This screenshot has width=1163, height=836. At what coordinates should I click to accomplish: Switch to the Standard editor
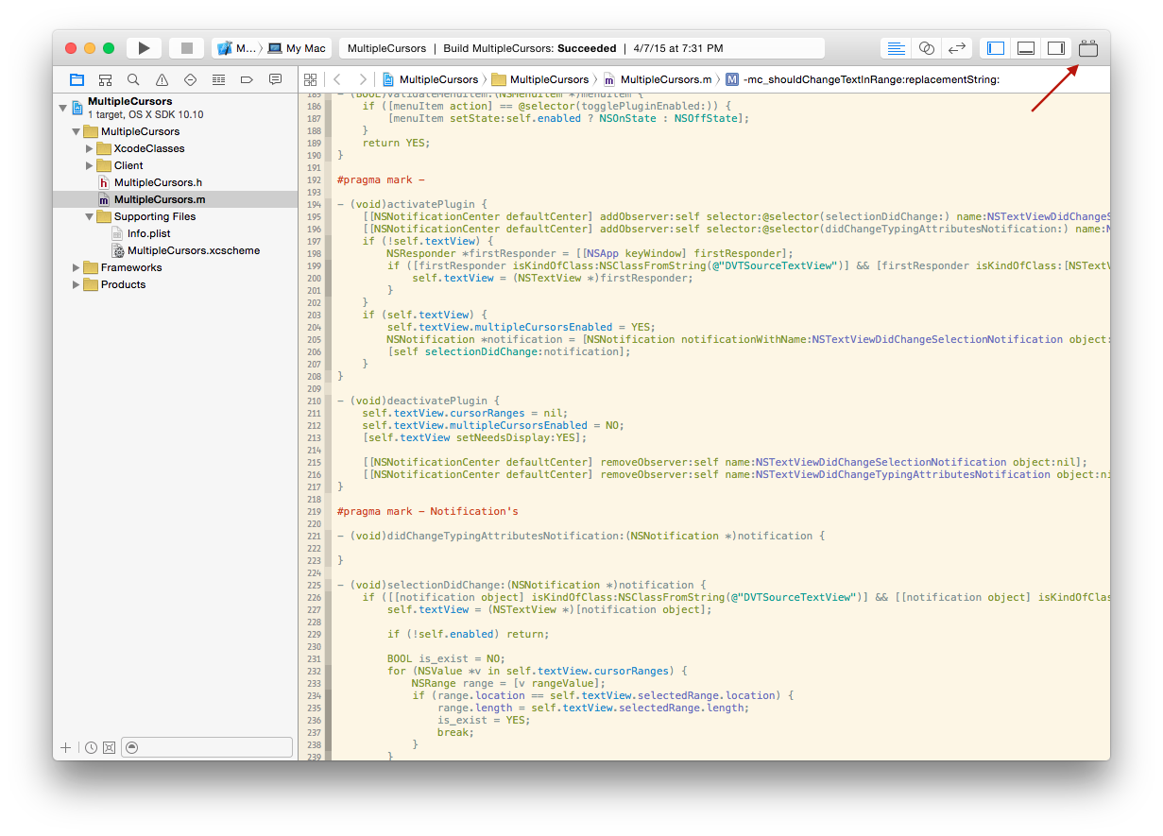[897, 48]
